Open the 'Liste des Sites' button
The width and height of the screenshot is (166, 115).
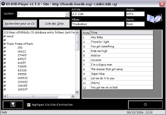(x=54, y=24)
